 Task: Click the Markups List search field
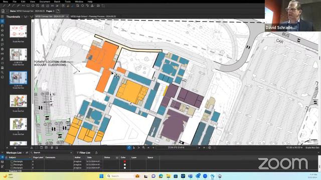pyautogui.click(x=51, y=152)
